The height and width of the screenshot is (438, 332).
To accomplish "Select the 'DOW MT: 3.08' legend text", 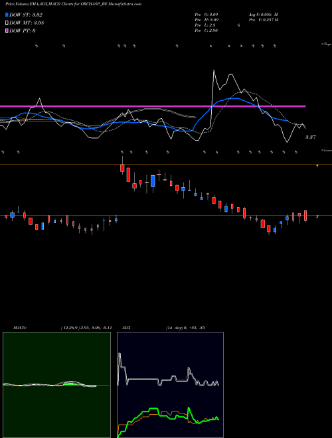I will 27,23.
